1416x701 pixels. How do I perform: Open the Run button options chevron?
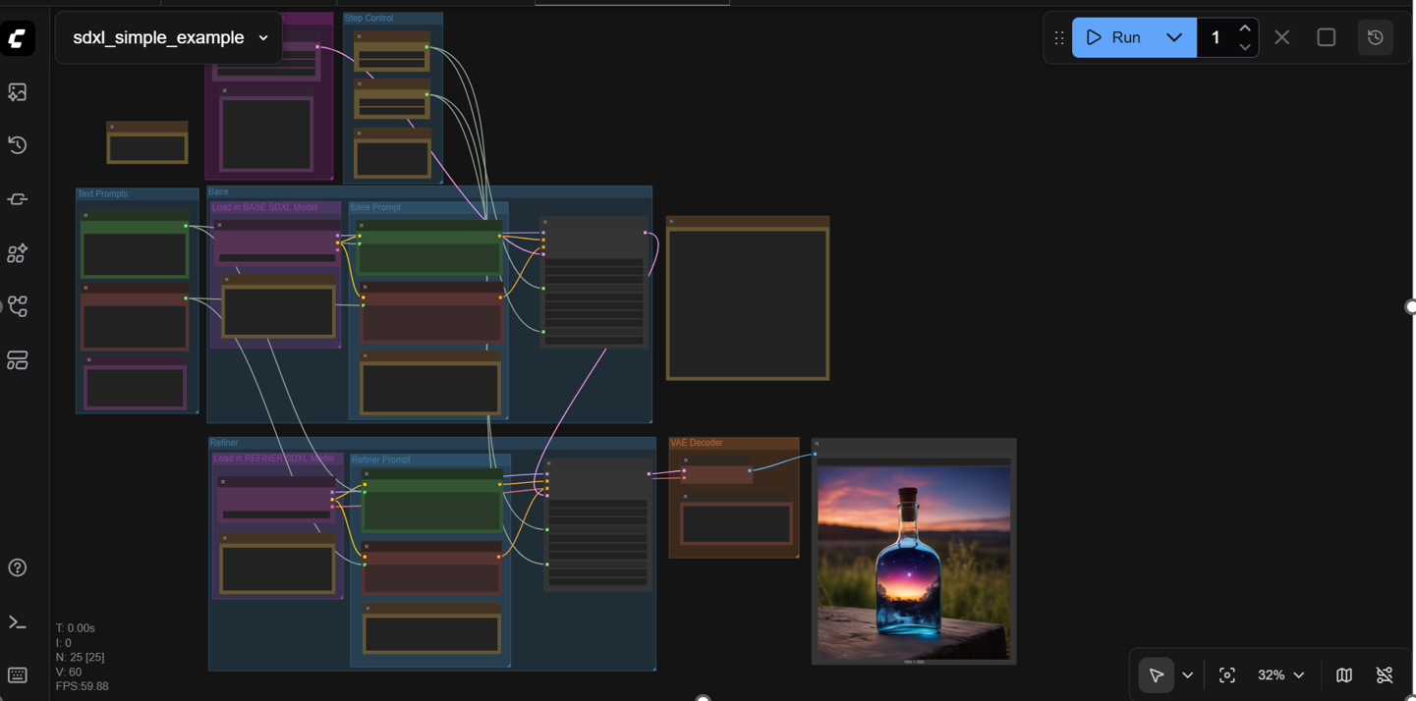pyautogui.click(x=1174, y=37)
